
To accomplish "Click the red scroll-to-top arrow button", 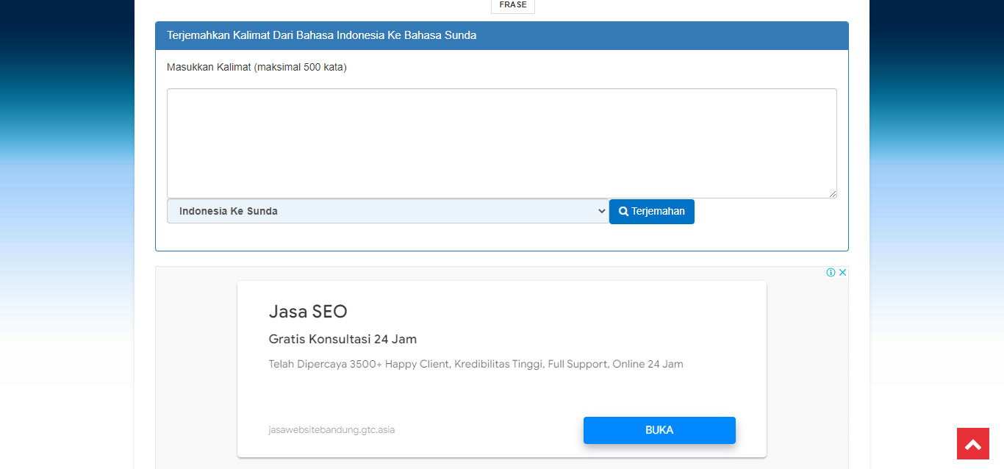I will tap(972, 444).
